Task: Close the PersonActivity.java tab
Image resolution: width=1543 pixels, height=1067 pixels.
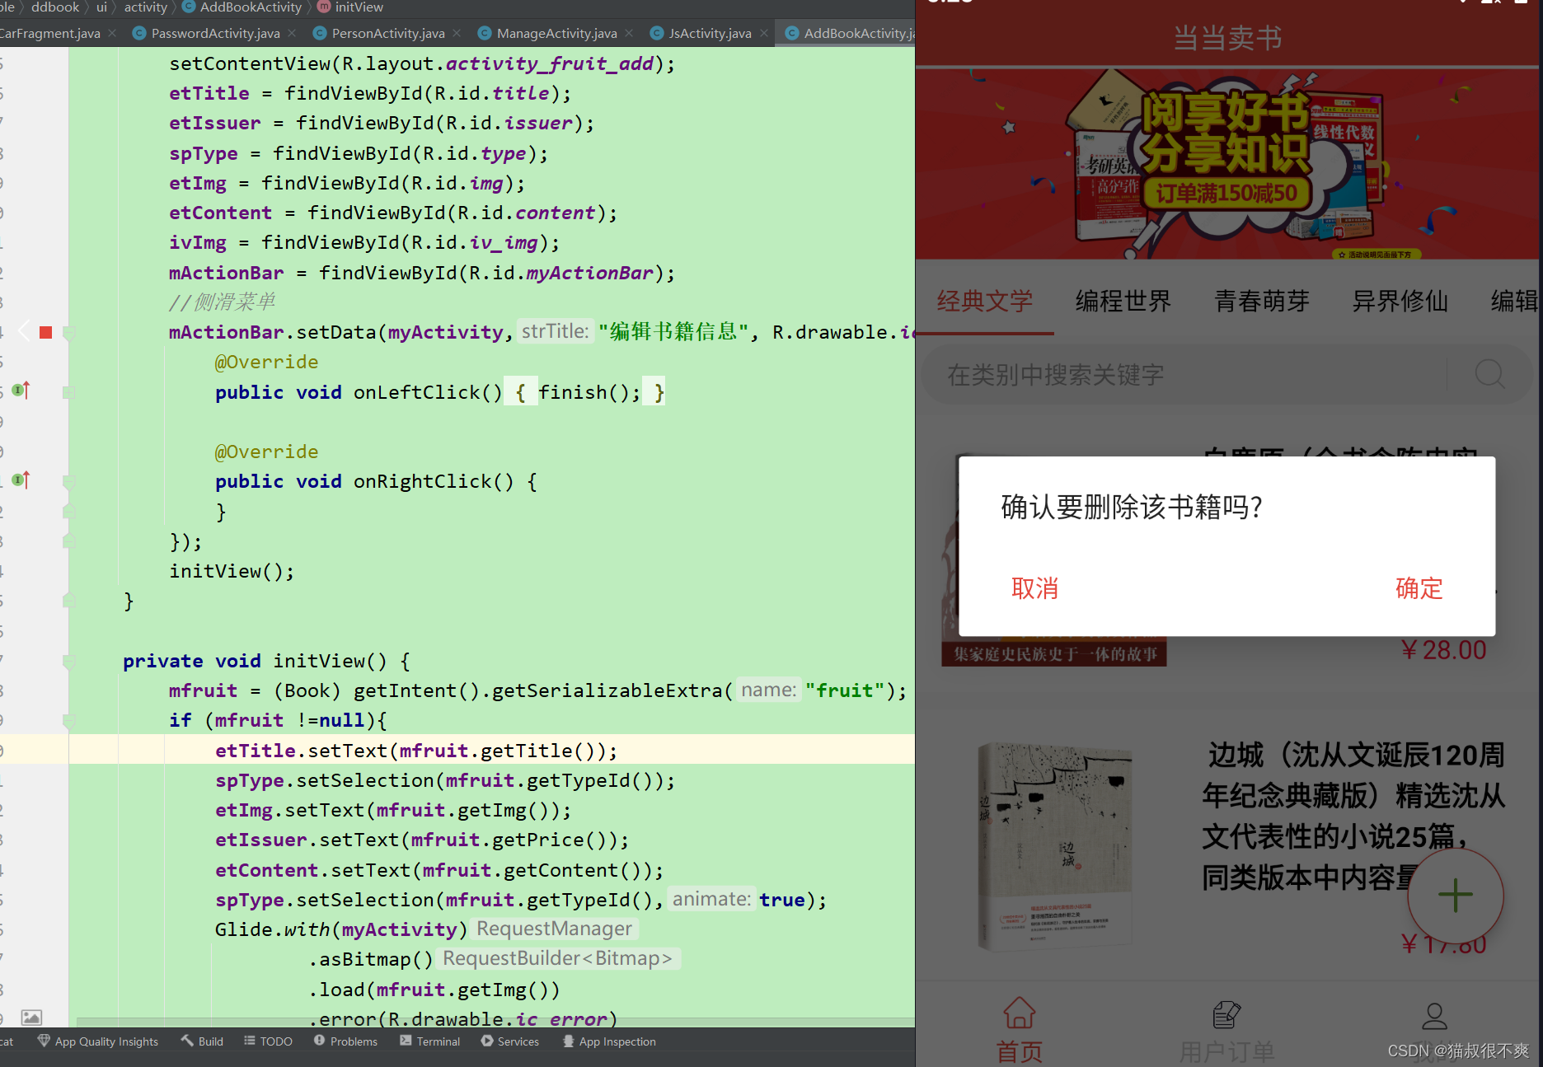Action: click(x=457, y=33)
